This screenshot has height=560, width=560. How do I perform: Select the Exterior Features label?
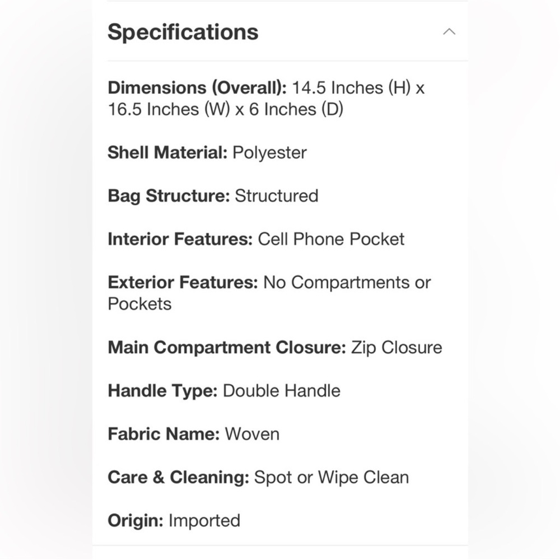click(x=183, y=282)
